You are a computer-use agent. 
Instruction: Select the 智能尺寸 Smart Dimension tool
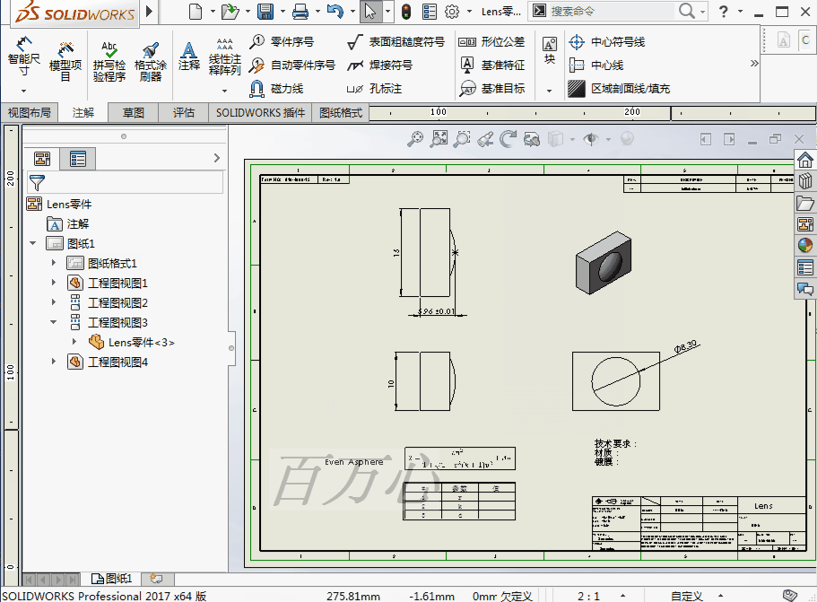point(22,54)
